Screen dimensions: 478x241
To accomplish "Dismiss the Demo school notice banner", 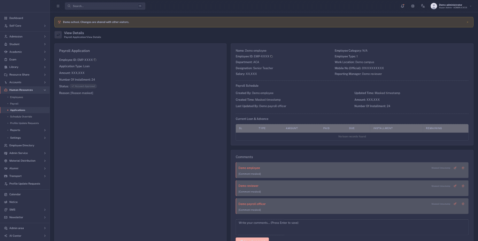I will pos(467,22).
